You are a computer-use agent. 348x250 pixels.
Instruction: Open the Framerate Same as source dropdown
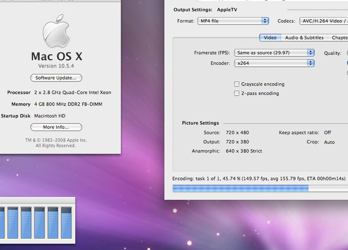[274, 53]
